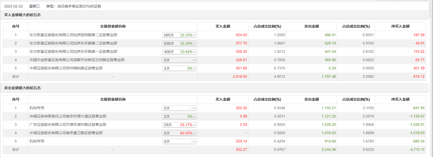Click the 2023-02-22 date text
433x157 pixels.
click(x=14, y=6)
